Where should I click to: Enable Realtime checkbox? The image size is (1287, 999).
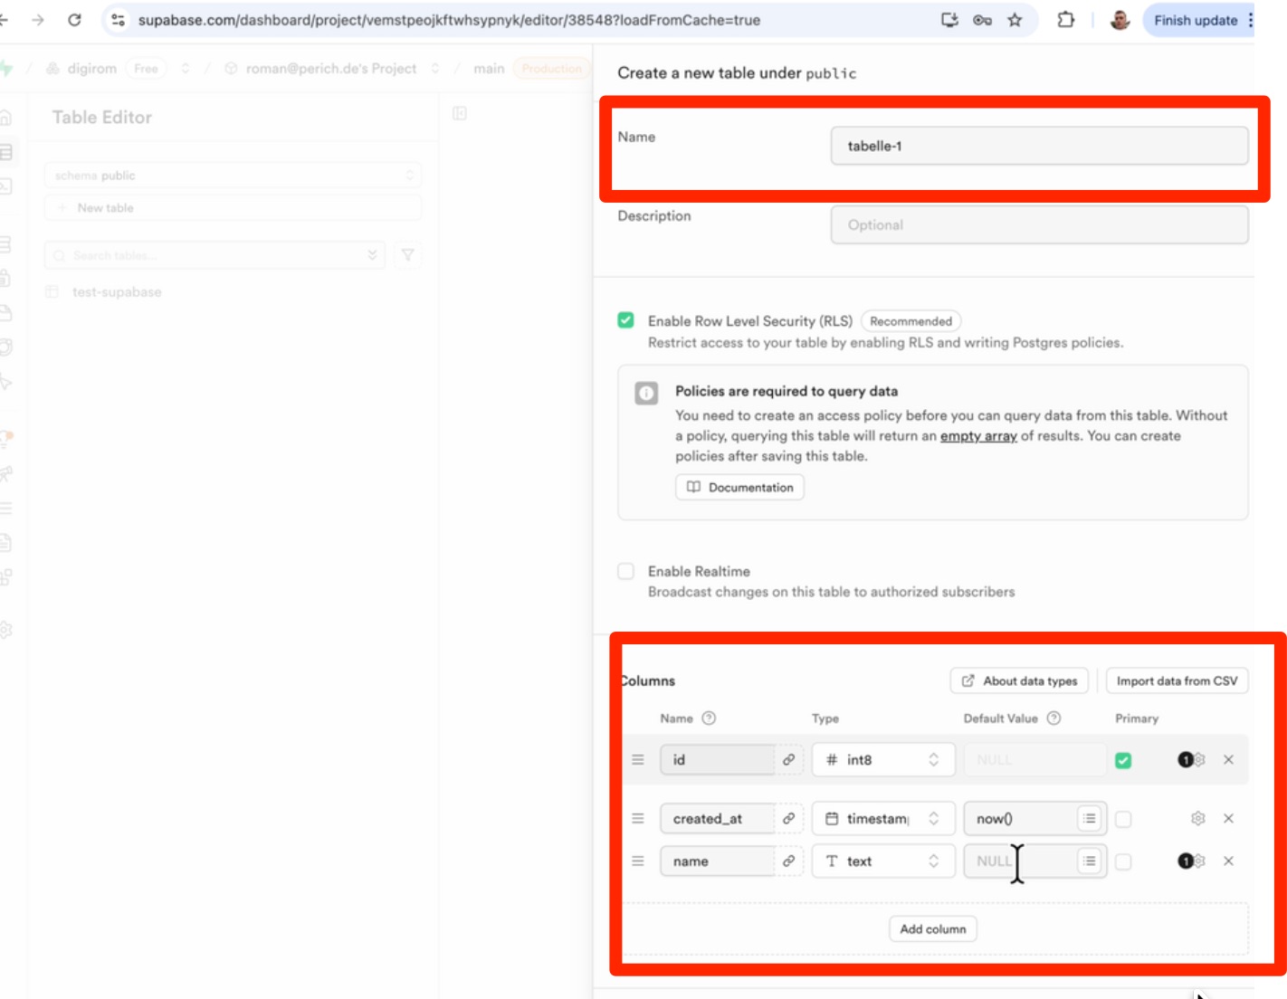tap(626, 571)
